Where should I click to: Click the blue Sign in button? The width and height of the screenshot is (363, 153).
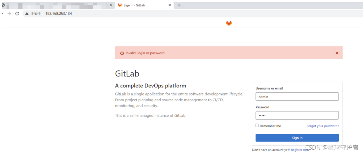point(297,138)
